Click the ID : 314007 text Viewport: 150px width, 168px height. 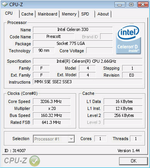15,151
